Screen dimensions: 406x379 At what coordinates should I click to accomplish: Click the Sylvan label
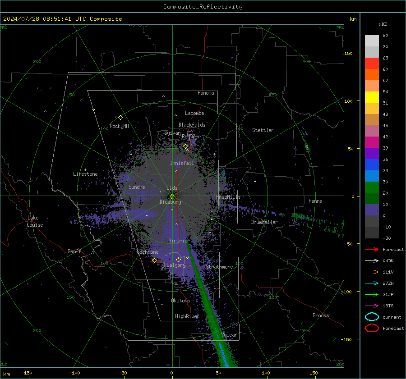click(172, 133)
